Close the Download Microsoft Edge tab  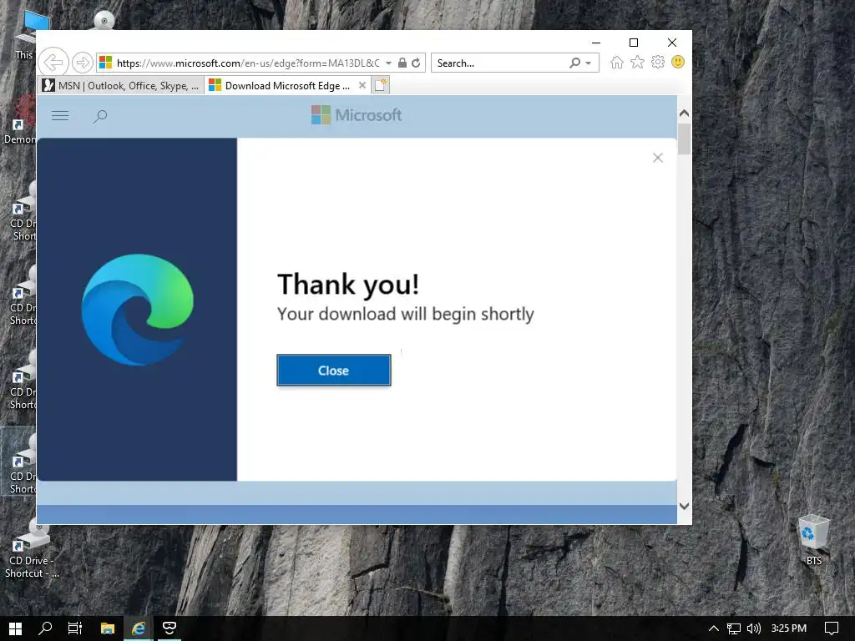362,85
